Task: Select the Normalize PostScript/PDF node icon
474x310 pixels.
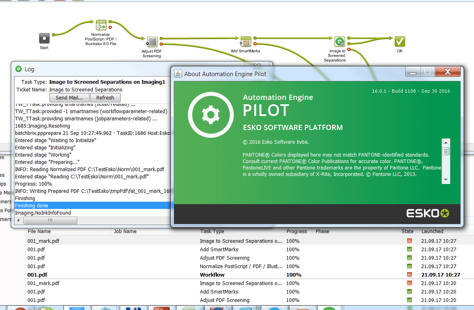Action: (x=101, y=25)
